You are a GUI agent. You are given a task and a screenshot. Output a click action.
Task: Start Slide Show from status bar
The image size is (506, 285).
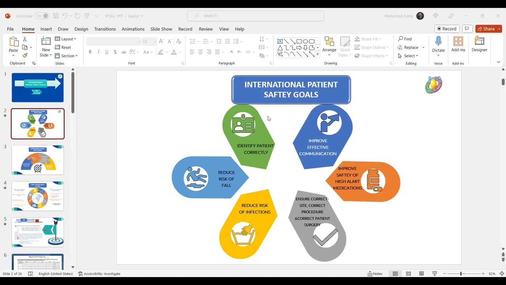click(434, 274)
